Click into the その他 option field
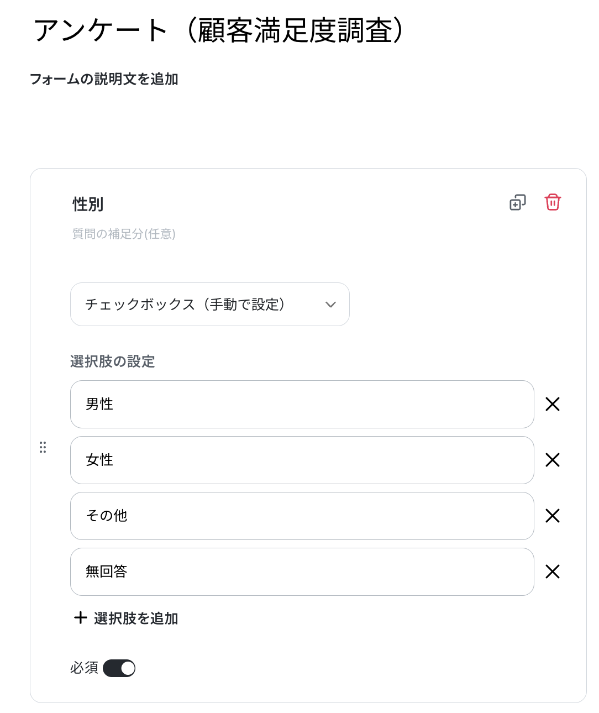This screenshot has width=599, height=713. click(302, 516)
